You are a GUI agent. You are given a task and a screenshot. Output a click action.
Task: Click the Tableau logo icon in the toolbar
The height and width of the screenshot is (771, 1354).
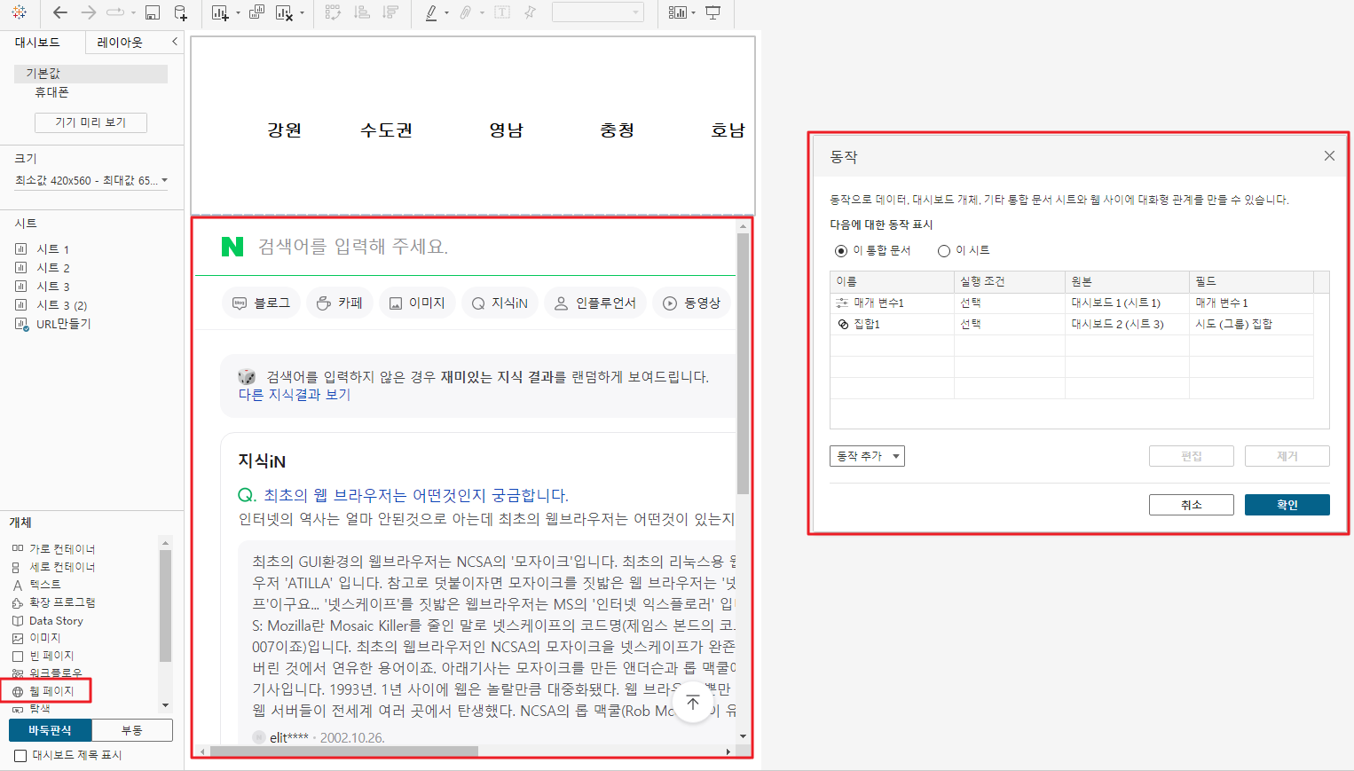(19, 12)
